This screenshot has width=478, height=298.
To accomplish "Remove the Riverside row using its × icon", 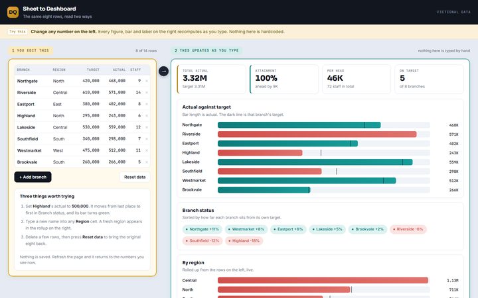I will click(x=147, y=93).
